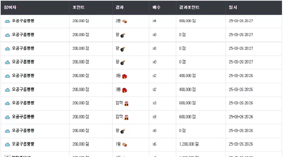Click the 2등 prize box icon
This screenshot has height=157, width=283.
pos(125,21)
